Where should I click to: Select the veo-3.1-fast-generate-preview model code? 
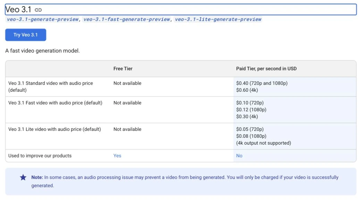tap(127, 19)
